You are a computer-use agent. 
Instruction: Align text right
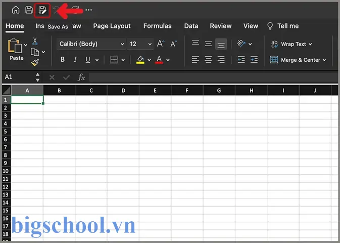(x=221, y=60)
